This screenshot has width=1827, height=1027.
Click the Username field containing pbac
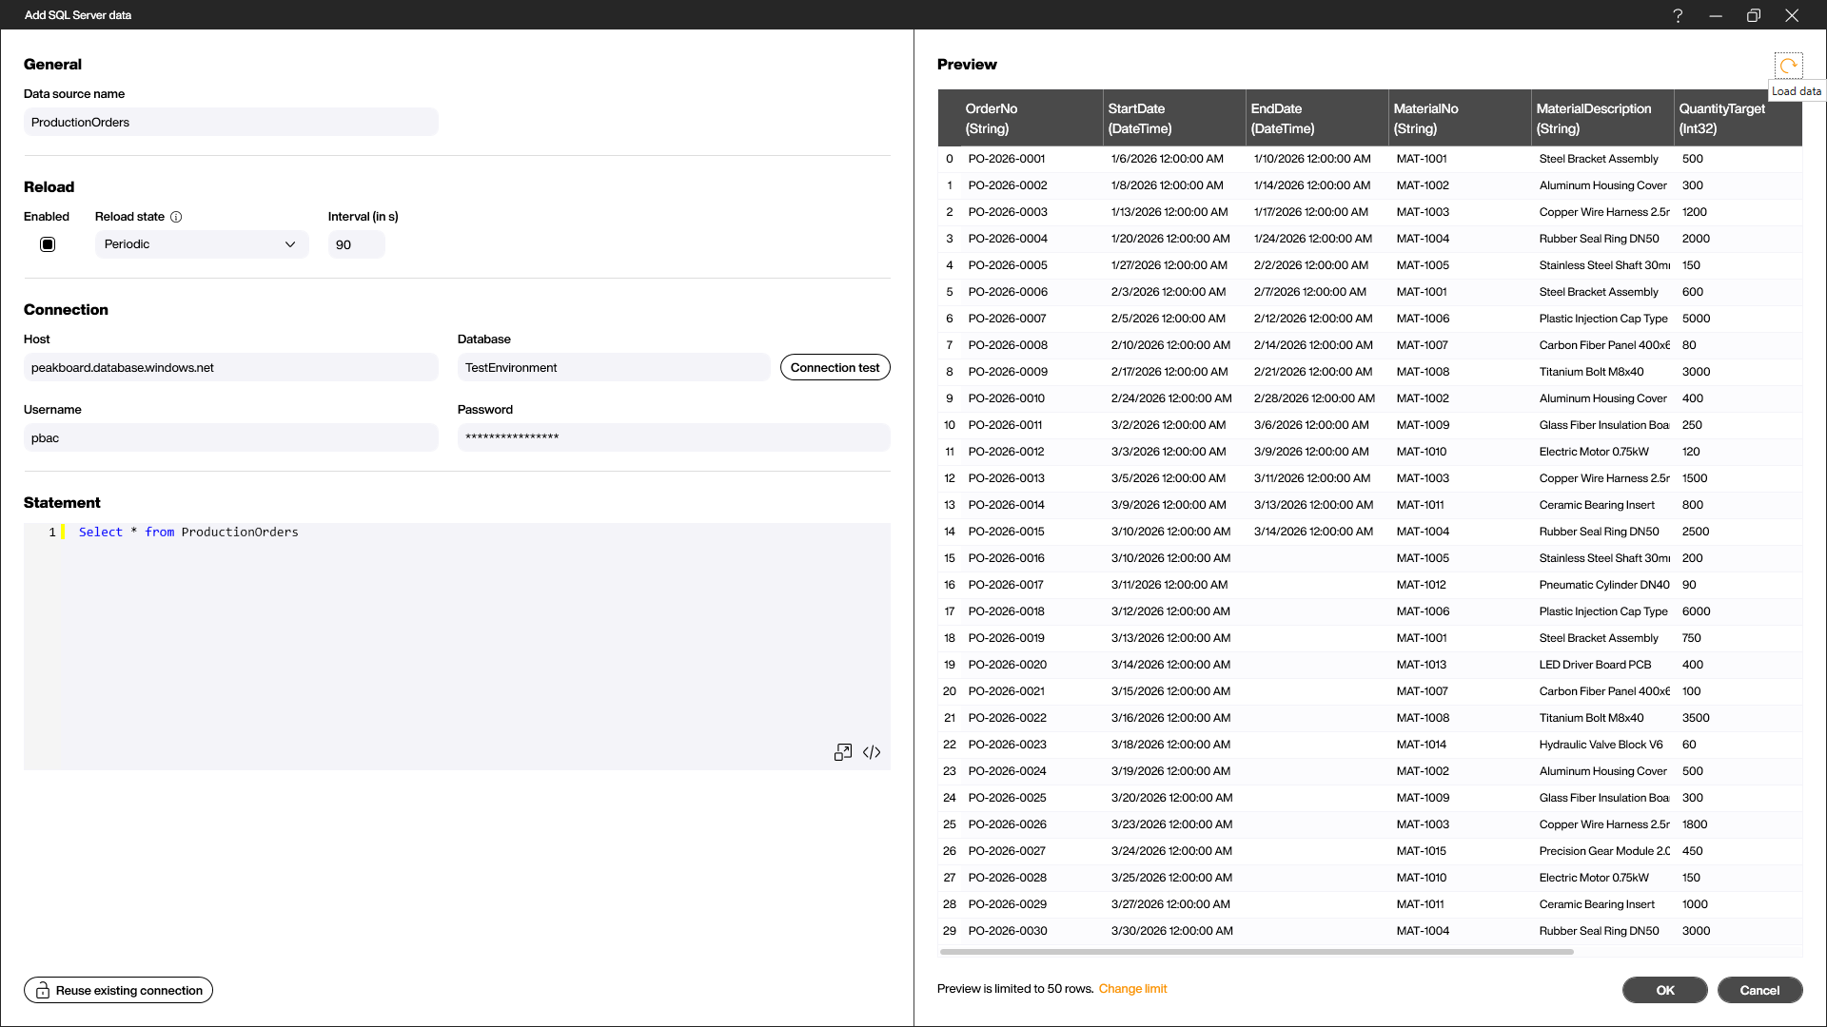click(231, 437)
